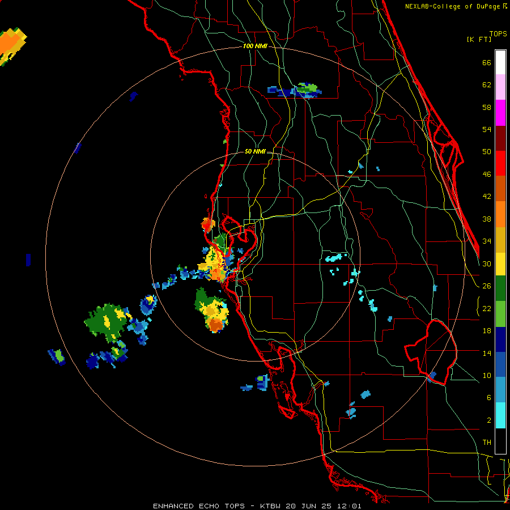This screenshot has height=510, width=510.
Task: Select the 62 value on the legend
Action: point(487,85)
